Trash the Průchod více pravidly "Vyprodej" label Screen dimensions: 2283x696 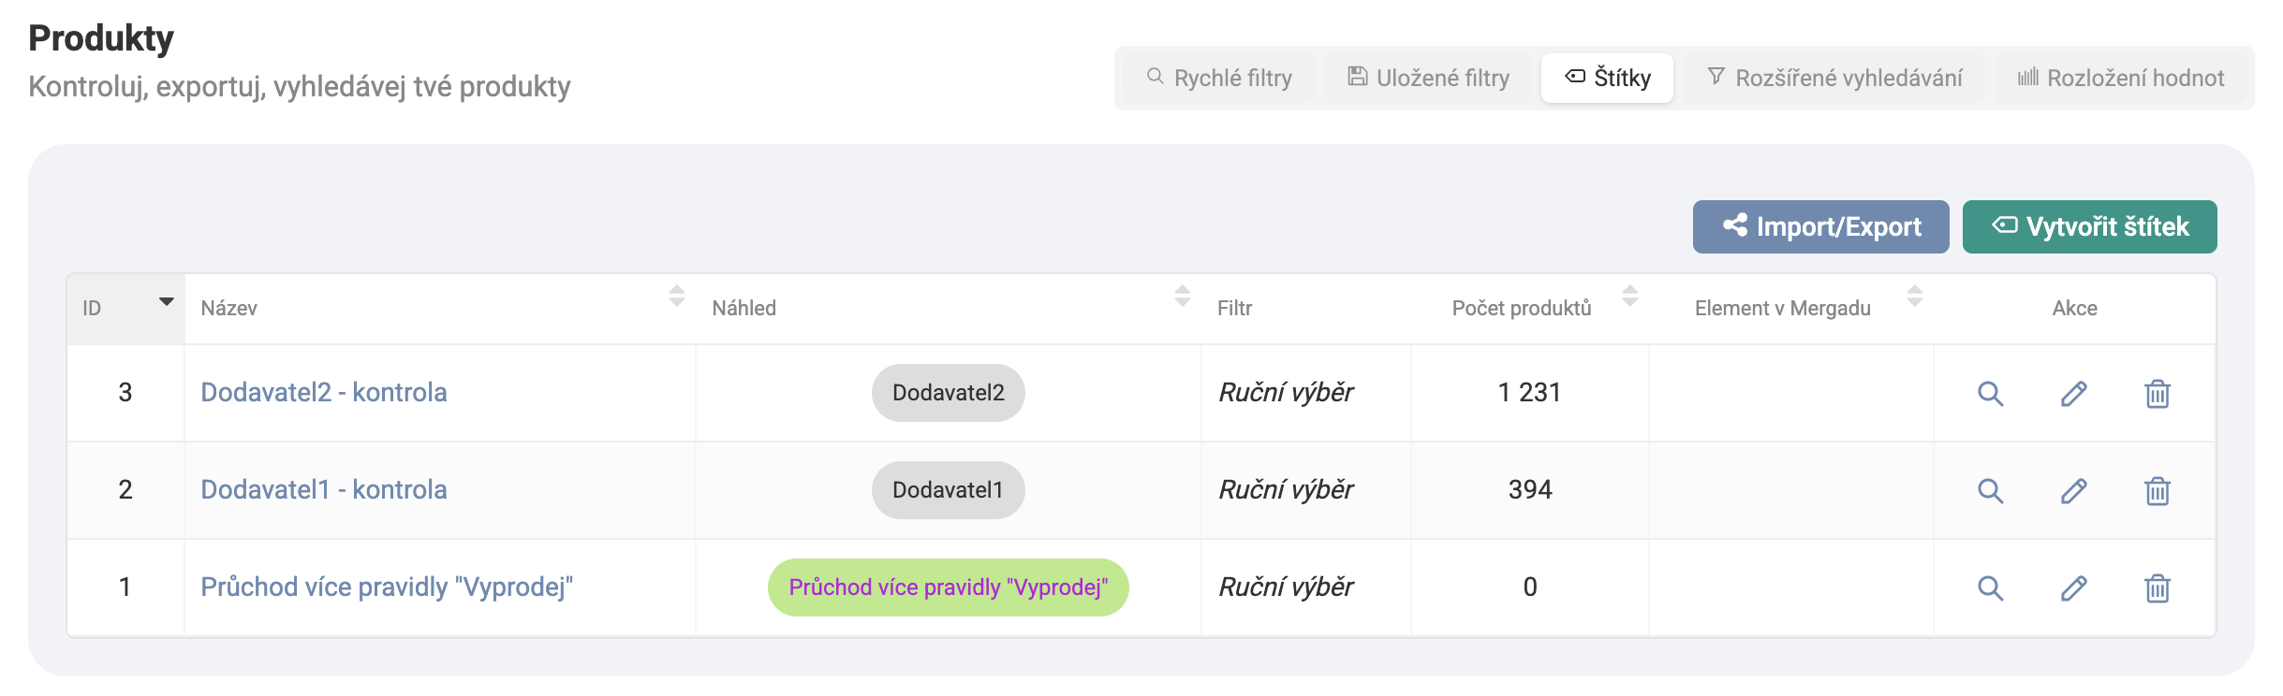tap(2157, 588)
